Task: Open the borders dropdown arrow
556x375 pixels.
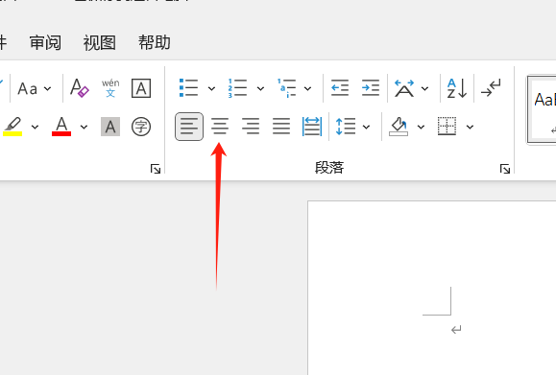Action: click(470, 127)
